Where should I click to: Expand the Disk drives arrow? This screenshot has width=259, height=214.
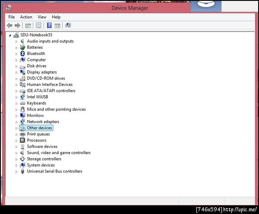16,66
